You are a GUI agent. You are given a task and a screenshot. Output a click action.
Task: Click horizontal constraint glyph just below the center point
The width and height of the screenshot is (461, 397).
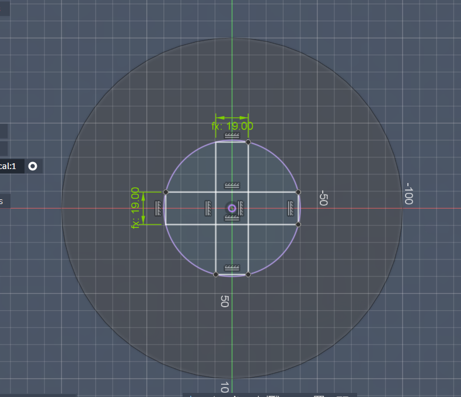point(232,217)
